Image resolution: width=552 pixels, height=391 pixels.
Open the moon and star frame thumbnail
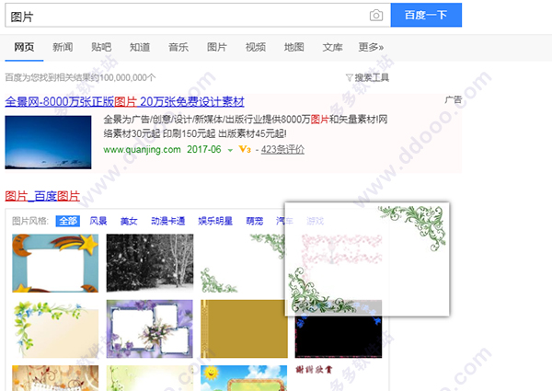[55, 263]
